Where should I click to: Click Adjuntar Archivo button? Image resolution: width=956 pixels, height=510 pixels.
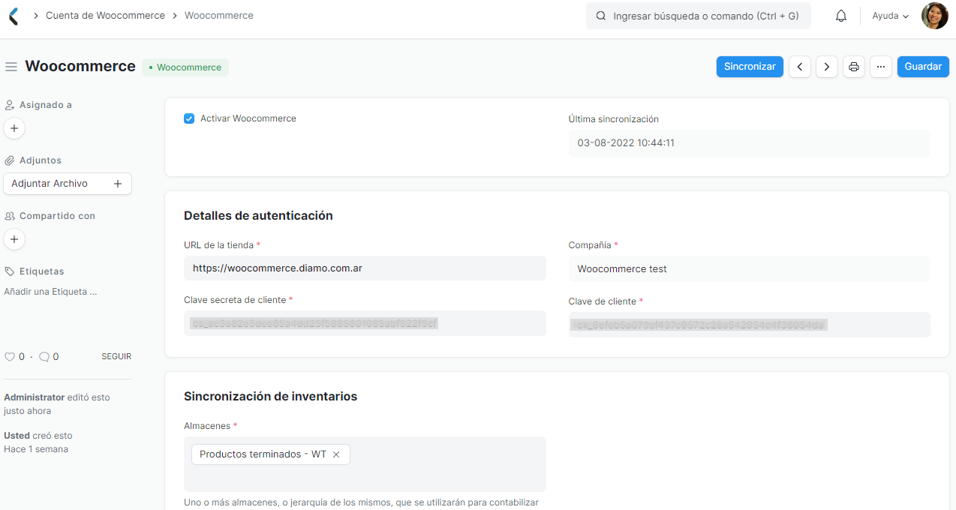point(68,184)
